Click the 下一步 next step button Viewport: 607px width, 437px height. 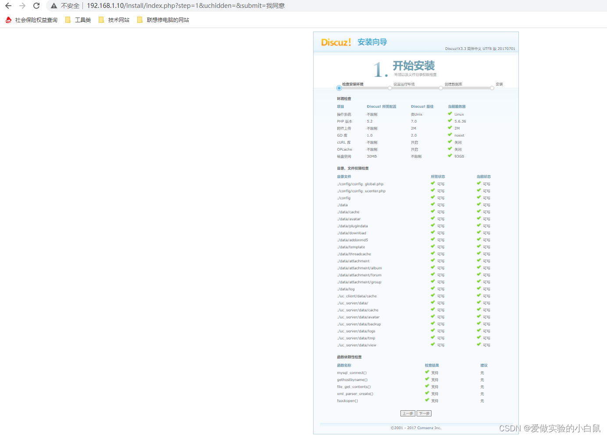(424, 413)
